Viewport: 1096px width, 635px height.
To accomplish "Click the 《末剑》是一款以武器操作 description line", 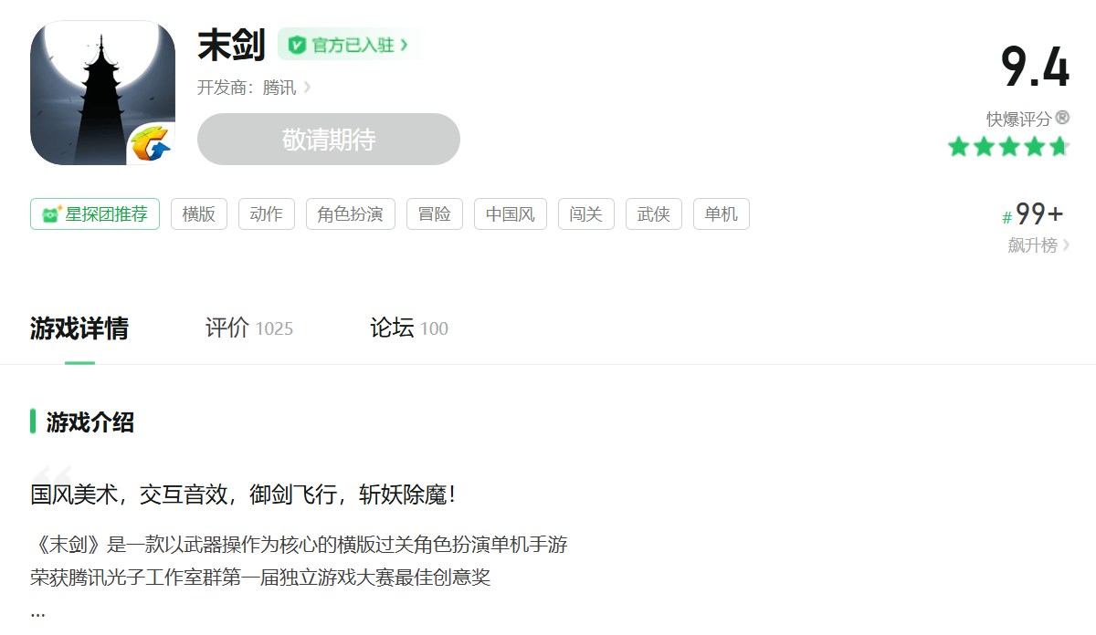I will [x=299, y=545].
